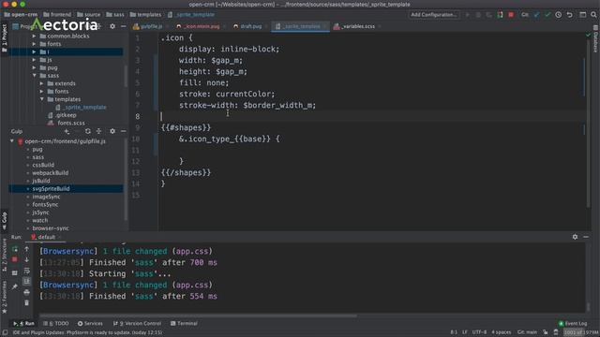Add a gulpfile in the Gulp panel

[67, 131]
